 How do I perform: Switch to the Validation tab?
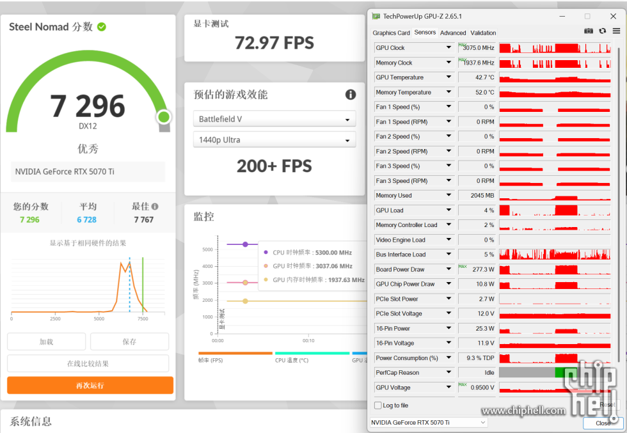483,33
